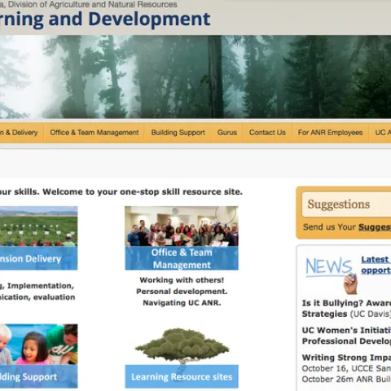This screenshot has width=391, height=391.
Task: Click the NEWS handwriting icon
Action: click(331, 275)
